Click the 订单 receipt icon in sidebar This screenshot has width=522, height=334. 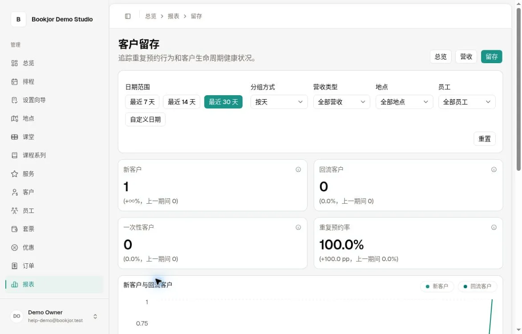click(14, 266)
